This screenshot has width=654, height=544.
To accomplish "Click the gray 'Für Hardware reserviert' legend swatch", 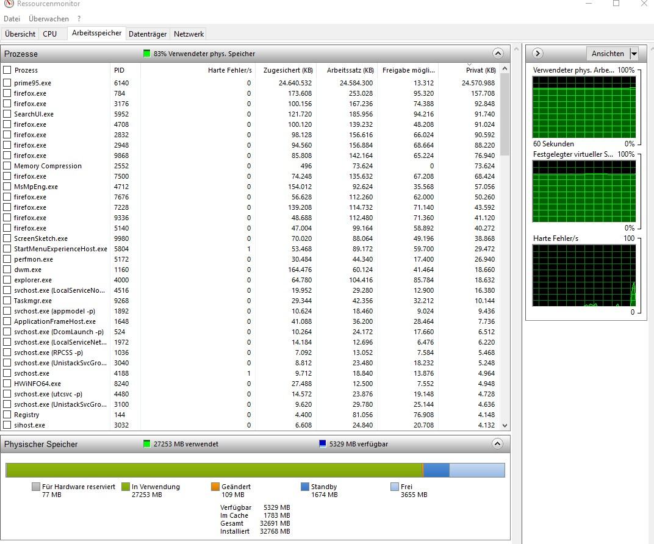I will tap(36, 487).
